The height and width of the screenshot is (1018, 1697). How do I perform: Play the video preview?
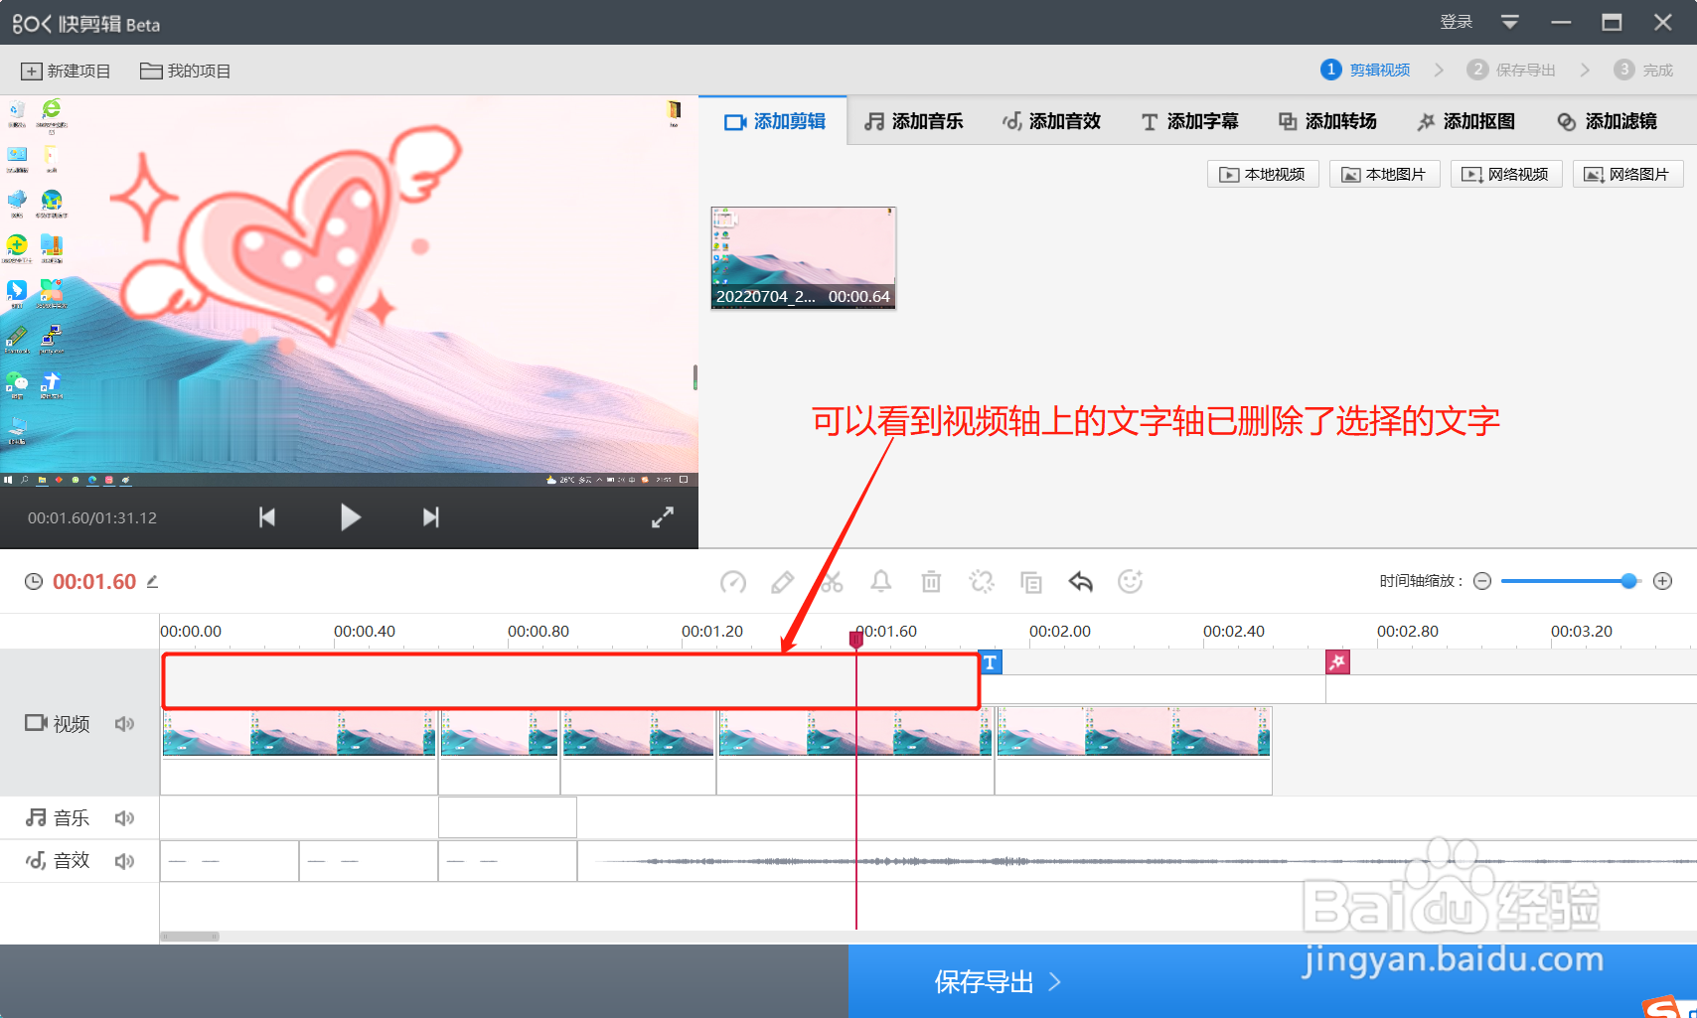[x=350, y=517]
